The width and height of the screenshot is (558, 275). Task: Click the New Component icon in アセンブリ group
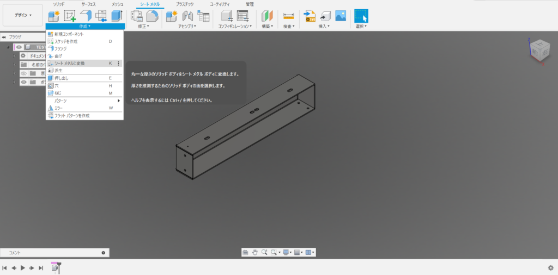(172, 16)
